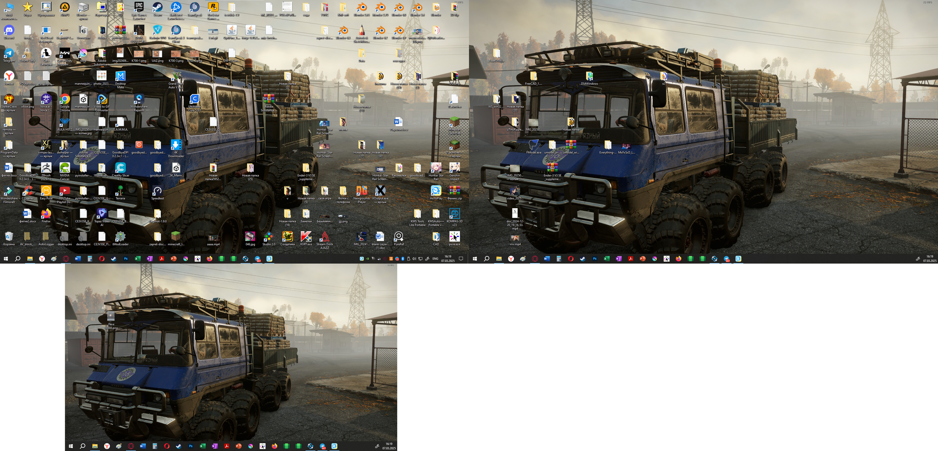
Task: Launch the Terraria shortcut
Action: (120, 193)
